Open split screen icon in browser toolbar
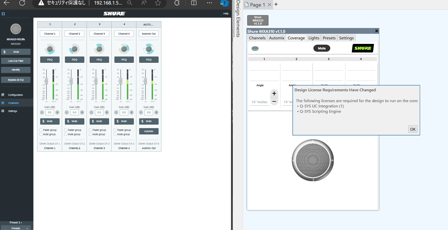Viewport: 448px width, 230px height. coord(194,3)
